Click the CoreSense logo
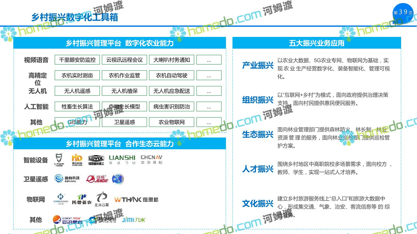417x234 pixels. [61, 199]
